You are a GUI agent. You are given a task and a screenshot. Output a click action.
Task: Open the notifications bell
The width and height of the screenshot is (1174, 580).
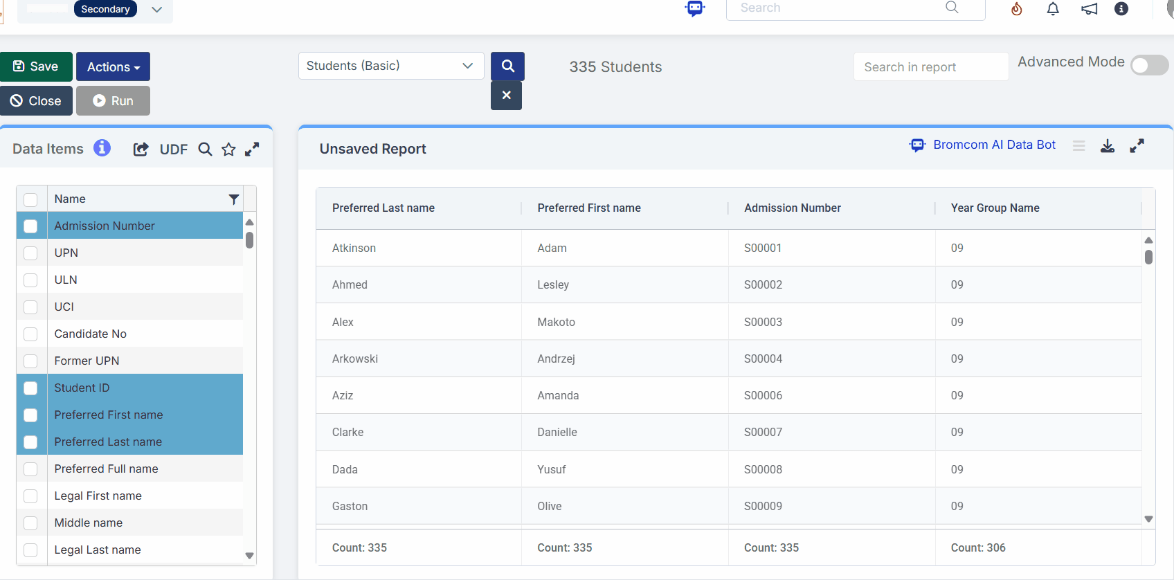point(1052,9)
